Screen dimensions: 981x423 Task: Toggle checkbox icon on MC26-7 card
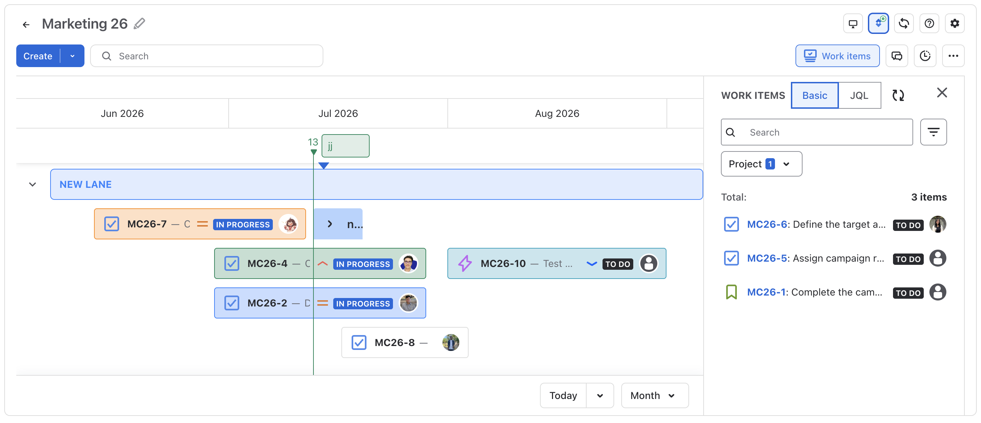pos(112,224)
